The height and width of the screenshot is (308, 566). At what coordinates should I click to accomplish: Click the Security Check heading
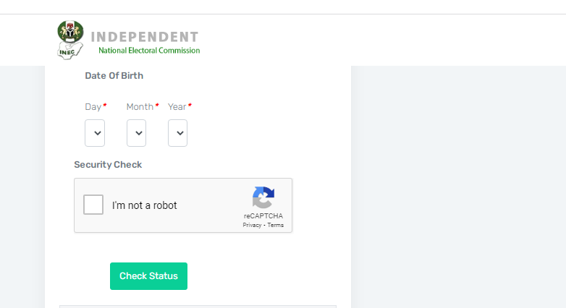pos(108,165)
